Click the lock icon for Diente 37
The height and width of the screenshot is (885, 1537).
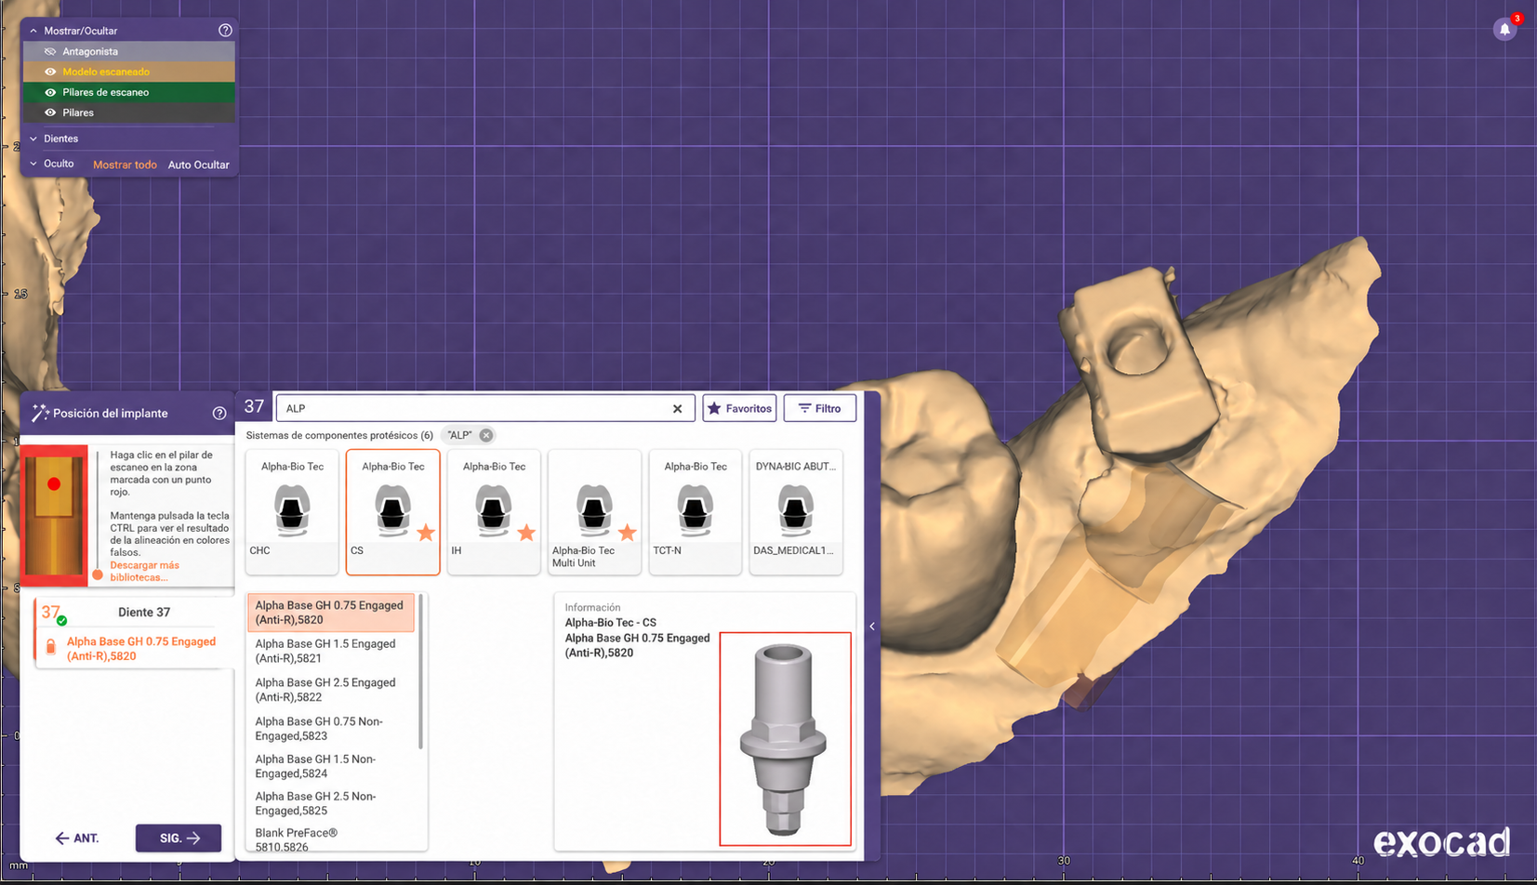click(50, 647)
